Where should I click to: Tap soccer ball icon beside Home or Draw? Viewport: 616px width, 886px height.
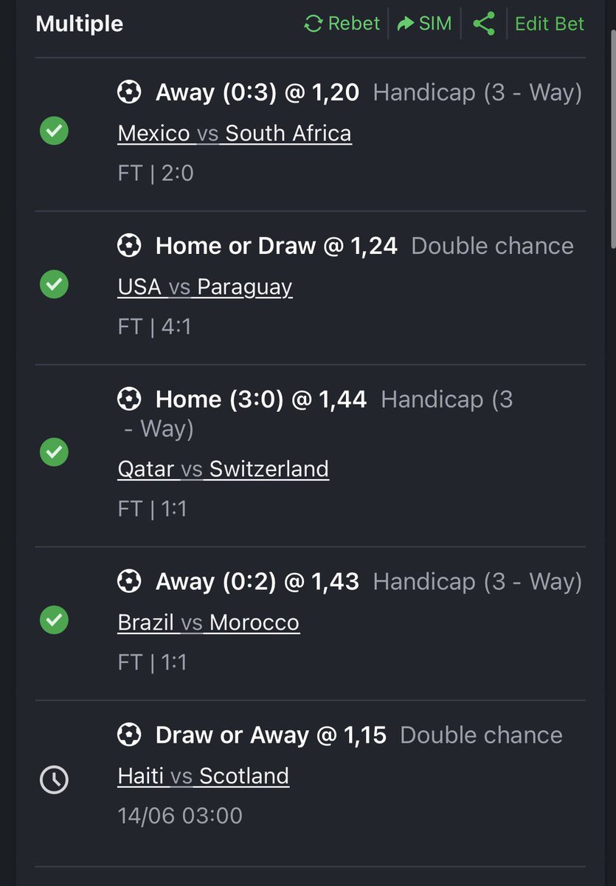(x=129, y=246)
